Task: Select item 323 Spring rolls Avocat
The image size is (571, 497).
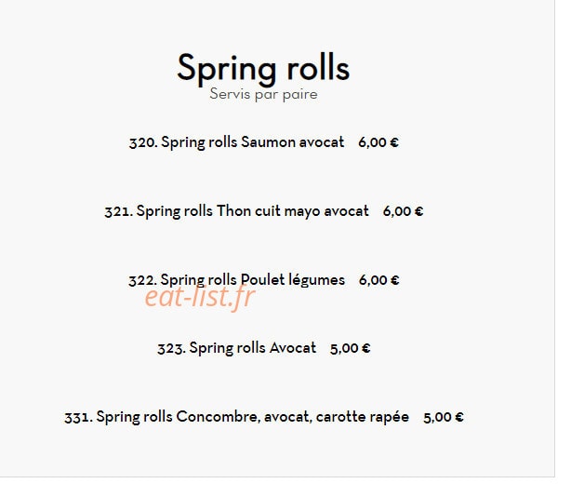Action: tap(236, 348)
